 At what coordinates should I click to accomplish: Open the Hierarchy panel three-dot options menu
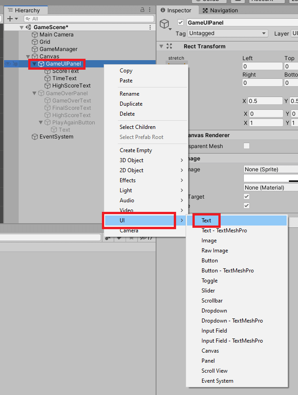pos(151,10)
